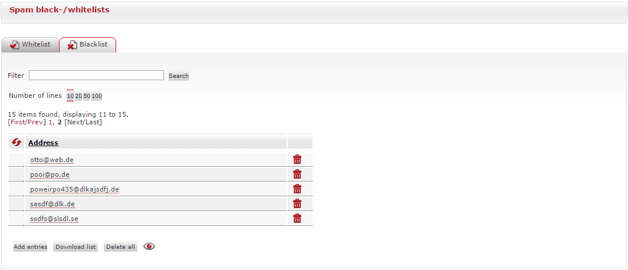Click trash icon for poweirpo435@dlkajsdfj.de

pos(297,189)
